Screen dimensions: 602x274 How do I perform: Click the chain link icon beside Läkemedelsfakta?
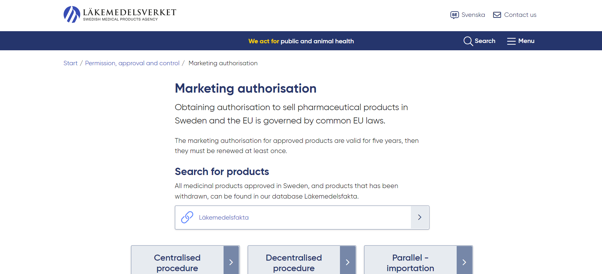[187, 217]
